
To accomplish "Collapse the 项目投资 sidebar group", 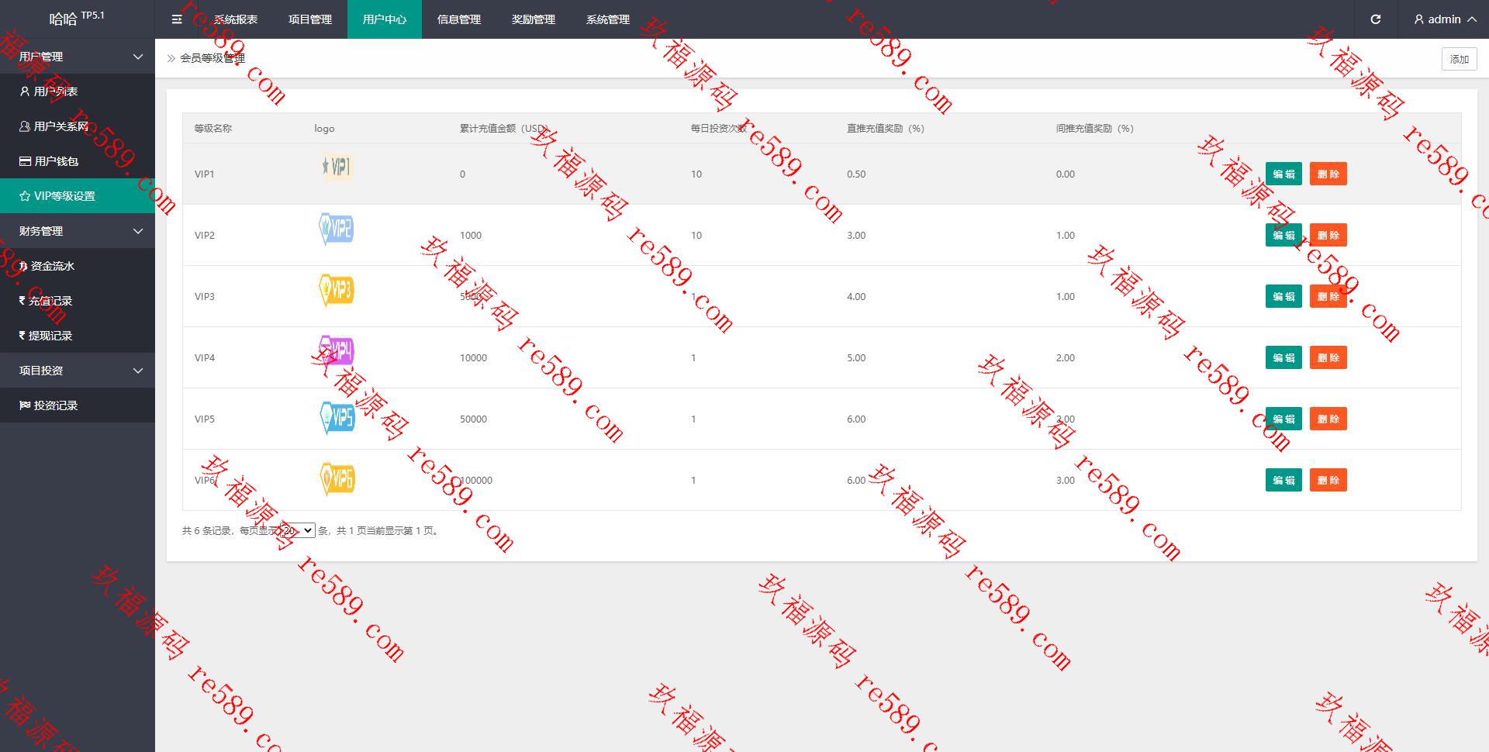I will [78, 371].
